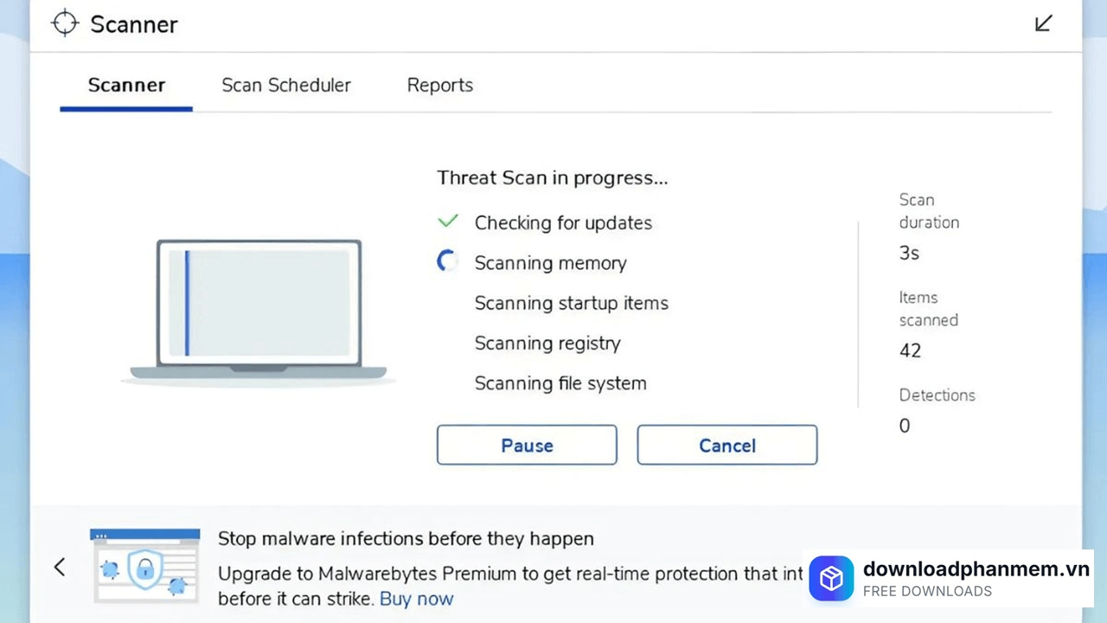Open the Reports tab
This screenshot has width=1107, height=623.
pyautogui.click(x=440, y=86)
